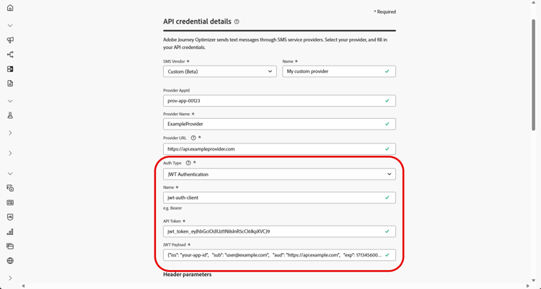Screen dimensions: 541x289
Task: Focus the Provider URL input field
Action: (x=274, y=149)
